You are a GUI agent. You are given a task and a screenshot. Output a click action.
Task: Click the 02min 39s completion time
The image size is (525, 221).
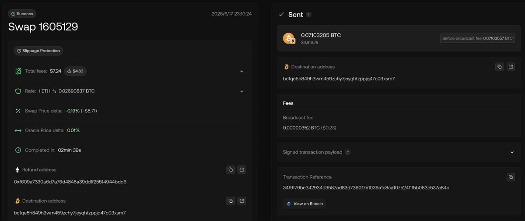tap(70, 150)
